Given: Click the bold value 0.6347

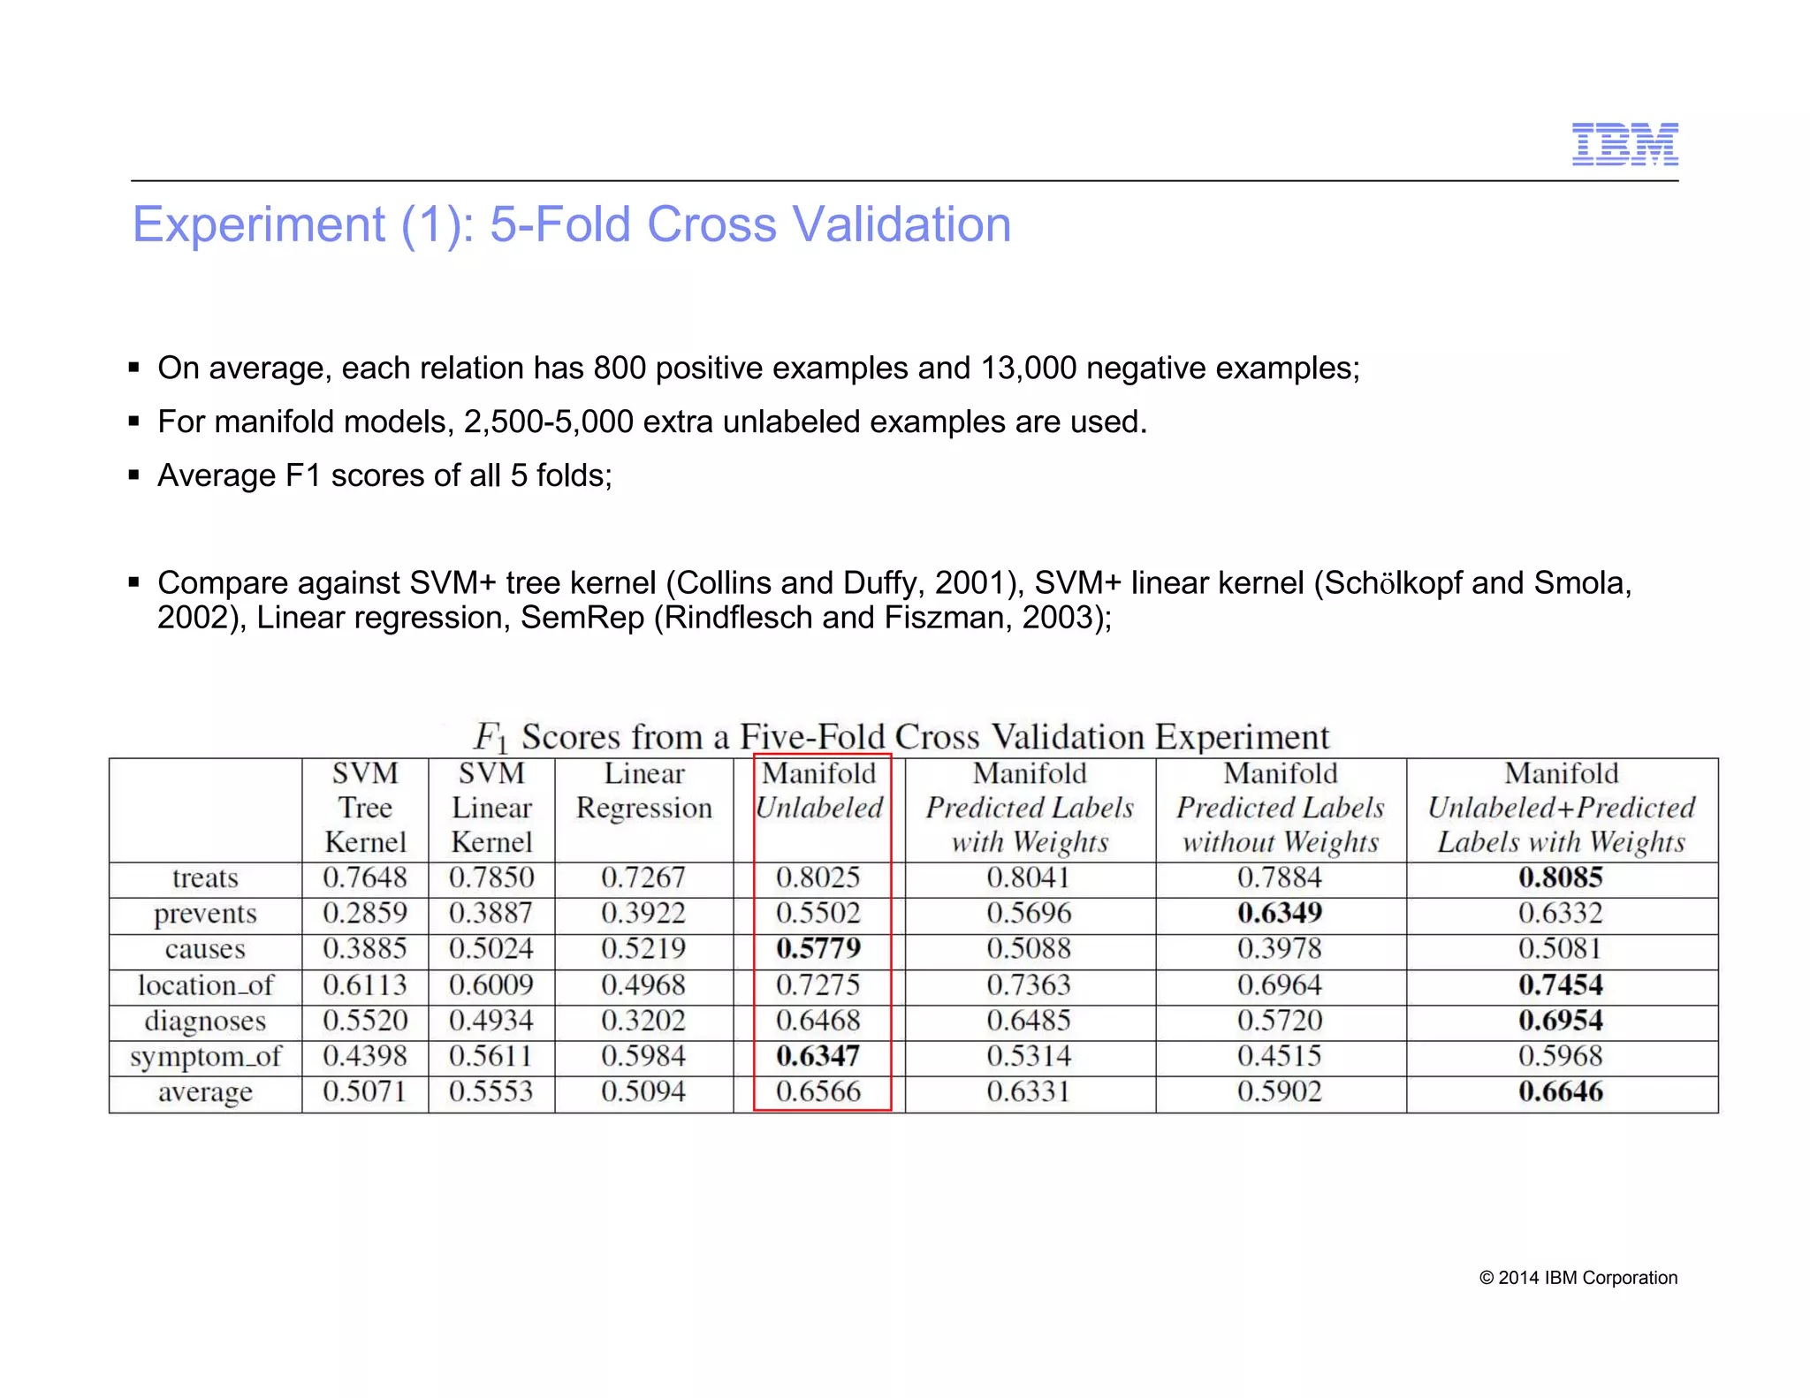Looking at the screenshot, I should [818, 1056].
